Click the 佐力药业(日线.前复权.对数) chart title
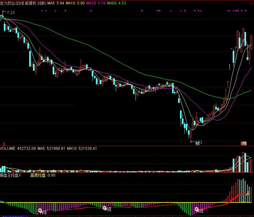The height and width of the screenshot is (217, 254). click(x=23, y=3)
